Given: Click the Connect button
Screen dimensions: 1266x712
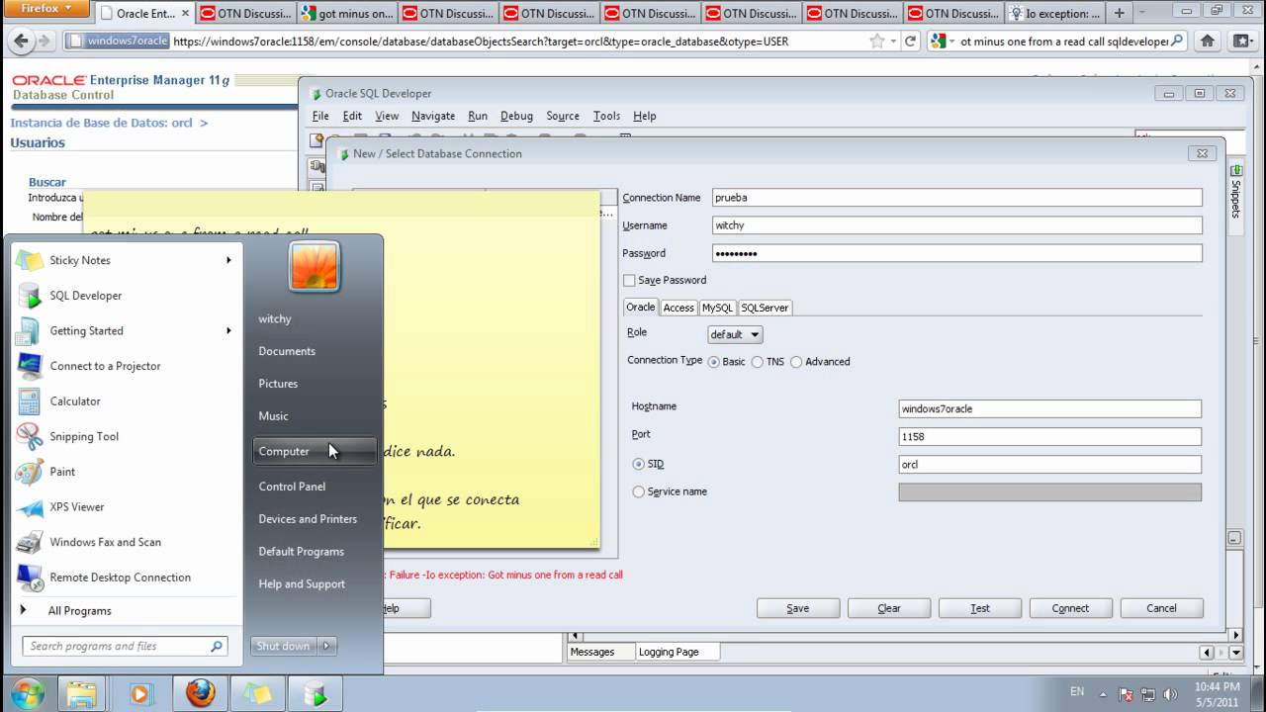Looking at the screenshot, I should pos(1070,608).
